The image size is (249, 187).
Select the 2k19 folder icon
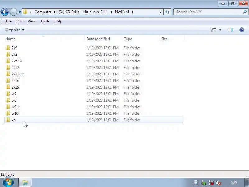tap(8, 87)
